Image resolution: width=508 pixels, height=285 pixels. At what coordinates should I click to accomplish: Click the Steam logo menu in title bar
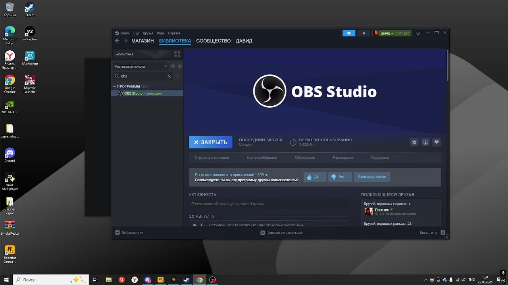pyautogui.click(x=122, y=33)
